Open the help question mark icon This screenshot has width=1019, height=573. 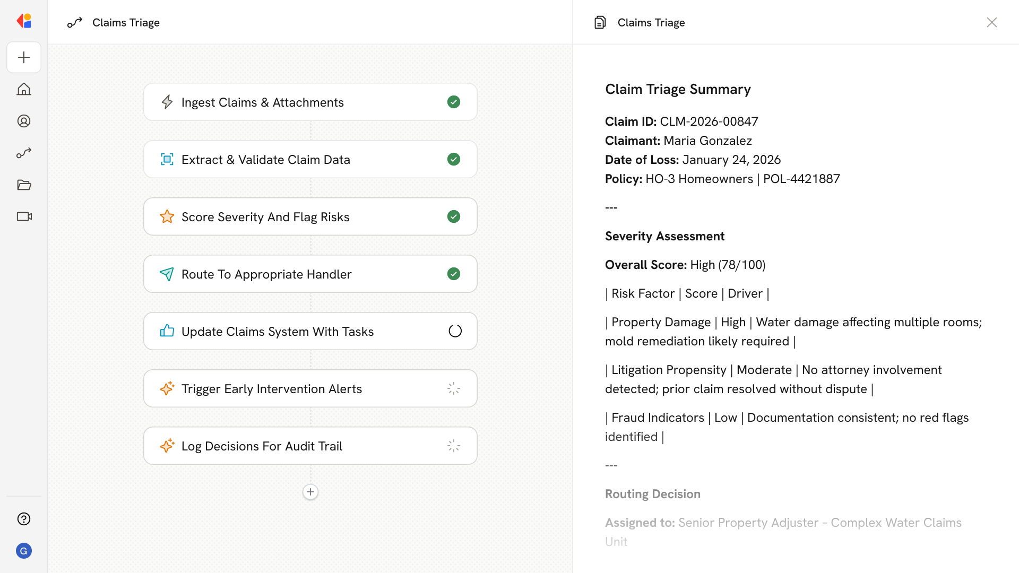(x=24, y=519)
